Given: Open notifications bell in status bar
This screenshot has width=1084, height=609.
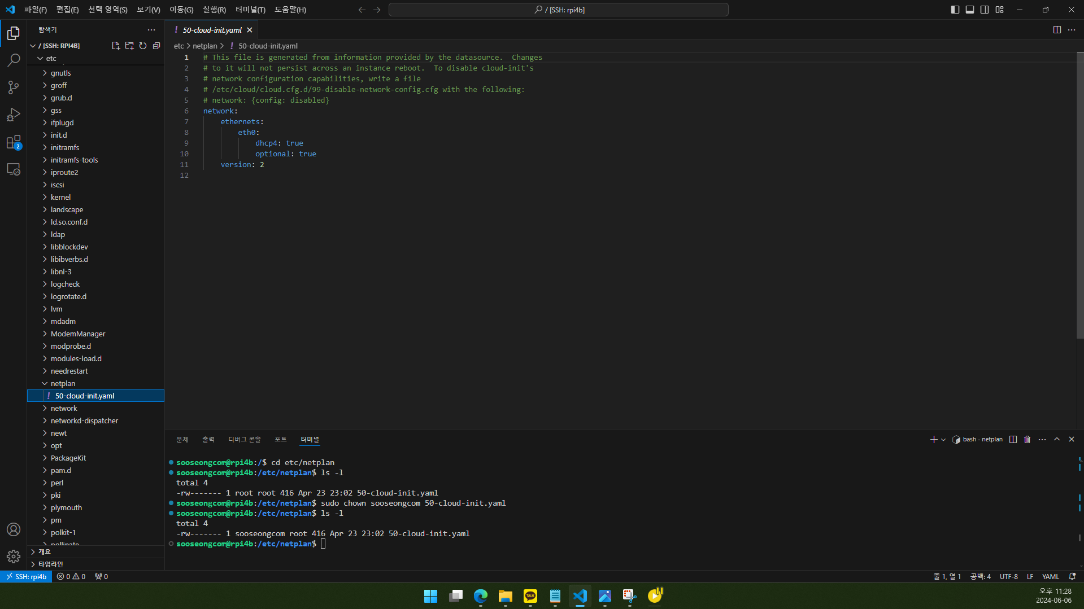Looking at the screenshot, I should point(1072,576).
